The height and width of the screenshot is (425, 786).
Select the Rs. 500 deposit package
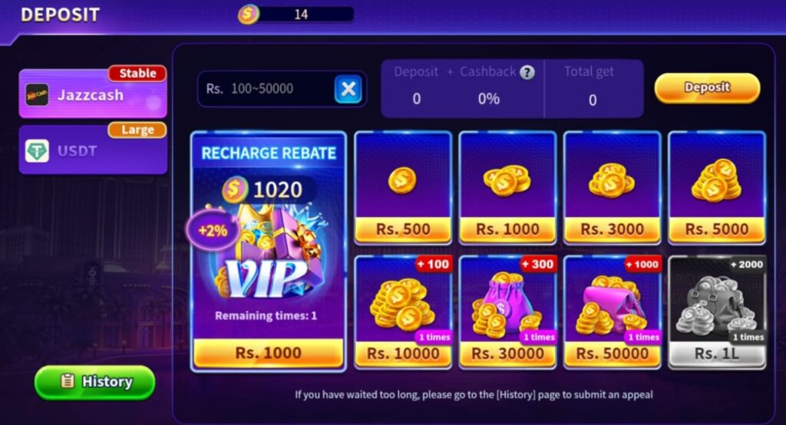pos(403,188)
